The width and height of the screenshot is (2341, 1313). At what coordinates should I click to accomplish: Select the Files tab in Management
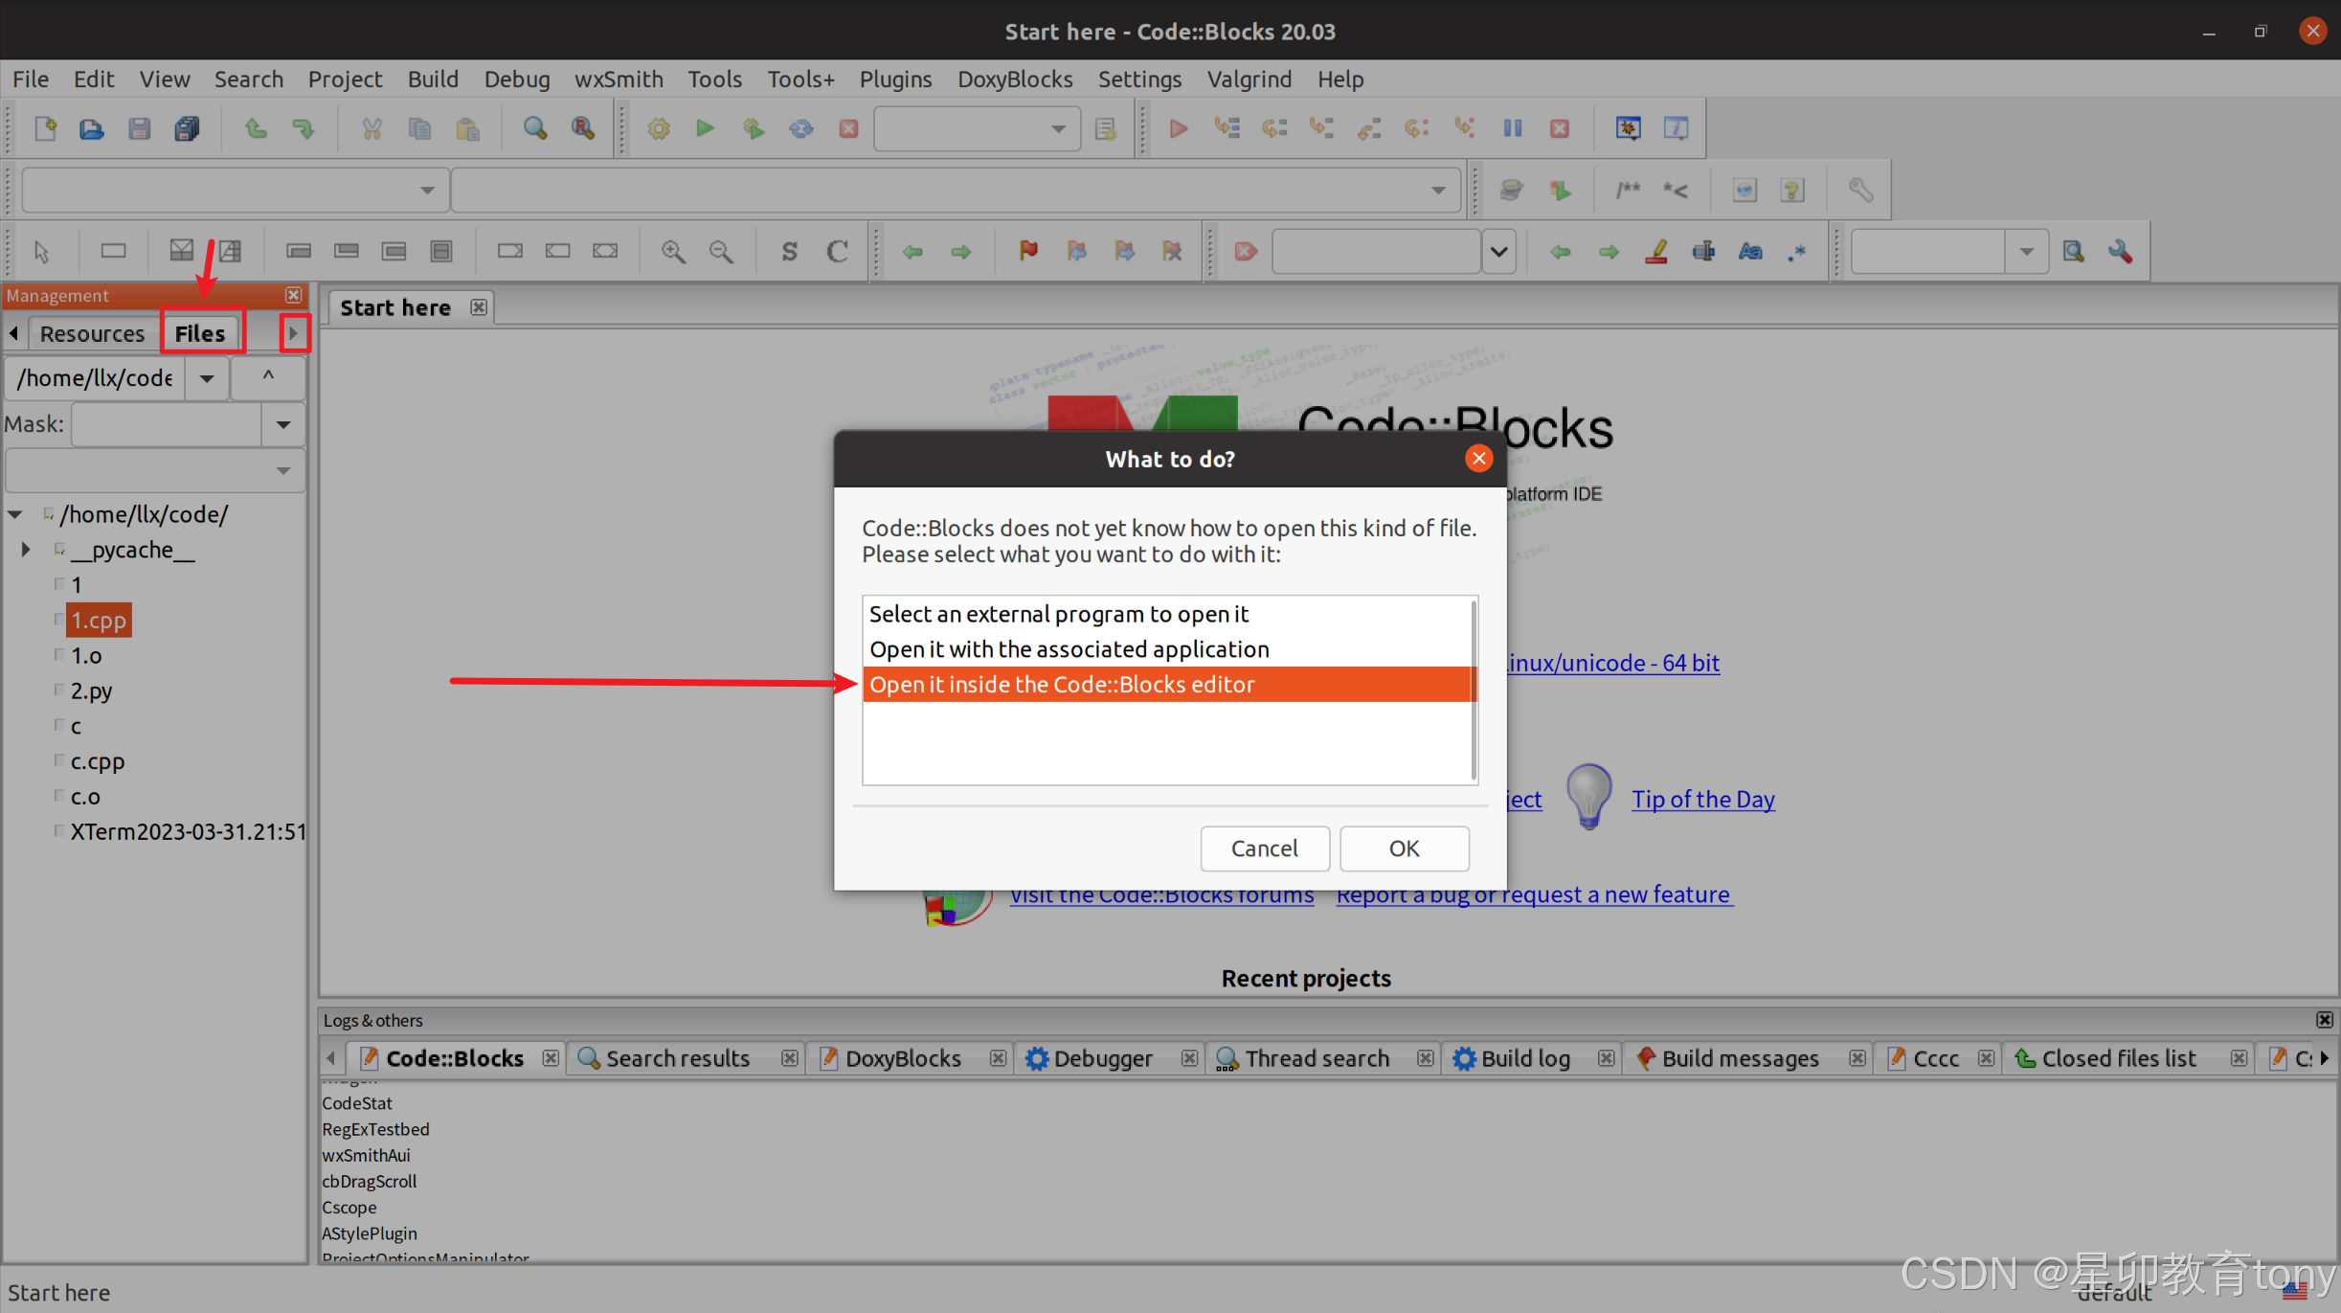[x=200, y=333]
